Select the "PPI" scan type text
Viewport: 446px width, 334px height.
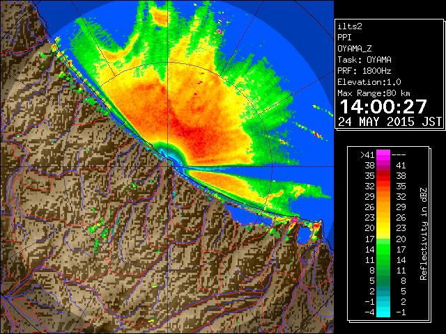click(344, 38)
